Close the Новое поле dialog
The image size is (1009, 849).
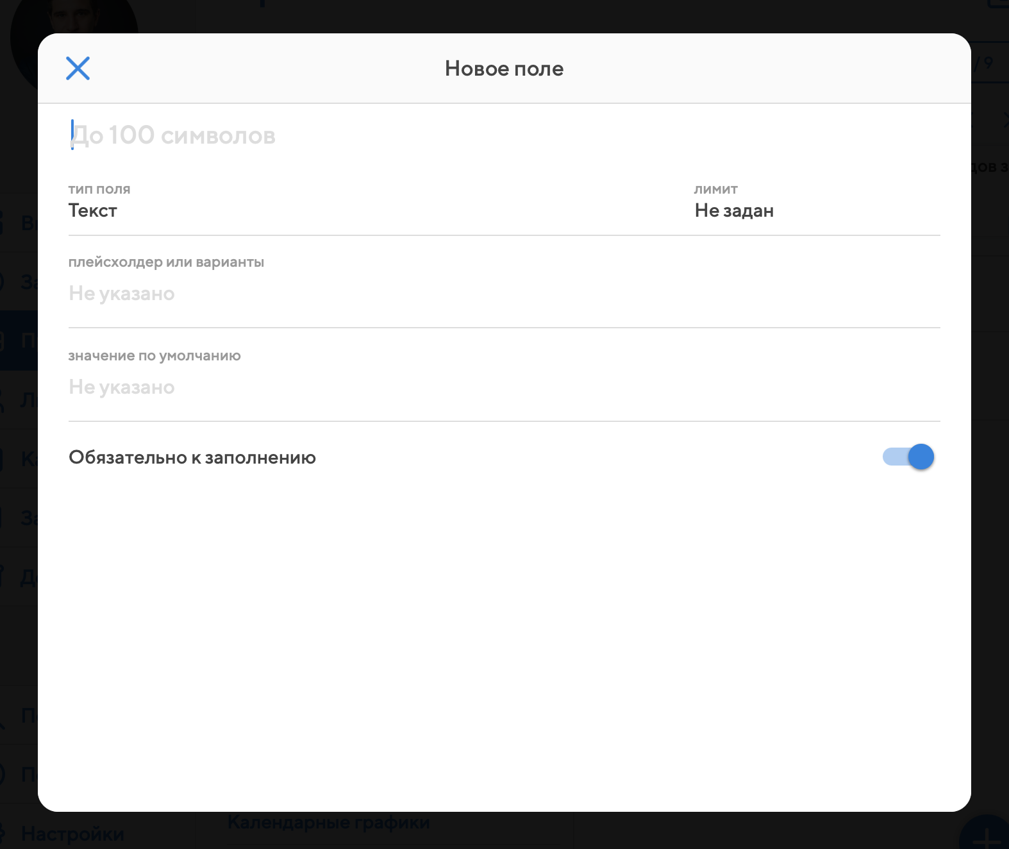pos(78,68)
